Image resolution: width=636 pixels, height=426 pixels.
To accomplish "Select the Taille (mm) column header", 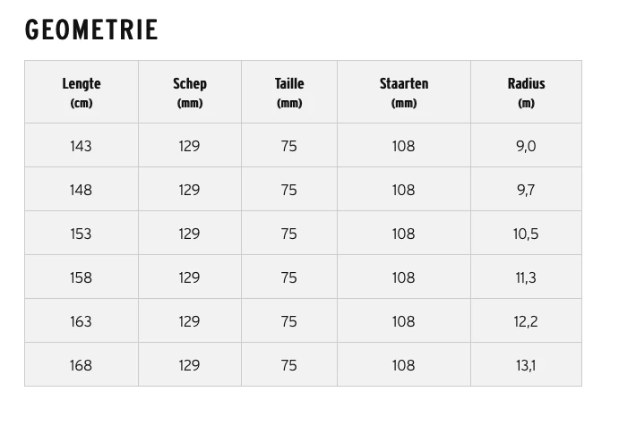I will click(289, 92).
